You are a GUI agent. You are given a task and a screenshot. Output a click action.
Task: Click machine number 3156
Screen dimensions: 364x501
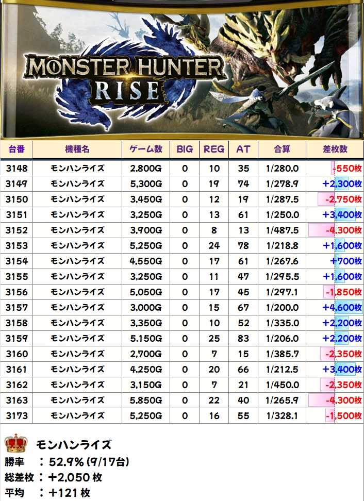pos(16,292)
